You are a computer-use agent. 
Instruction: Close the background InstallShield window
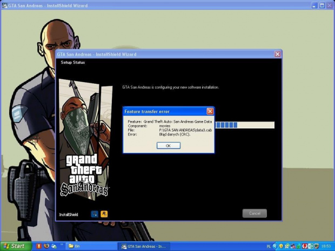(330, 5)
